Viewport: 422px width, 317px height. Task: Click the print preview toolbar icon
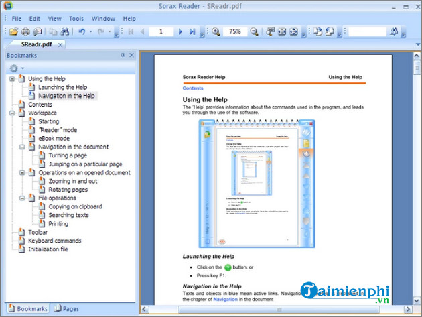click(38, 31)
